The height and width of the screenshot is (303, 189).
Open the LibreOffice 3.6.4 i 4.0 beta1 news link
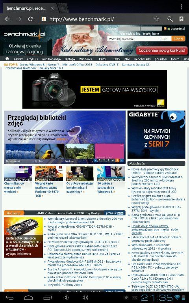[156, 239]
